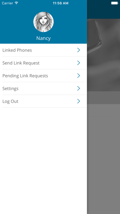Open the Linked Phones menu item

coord(43,50)
